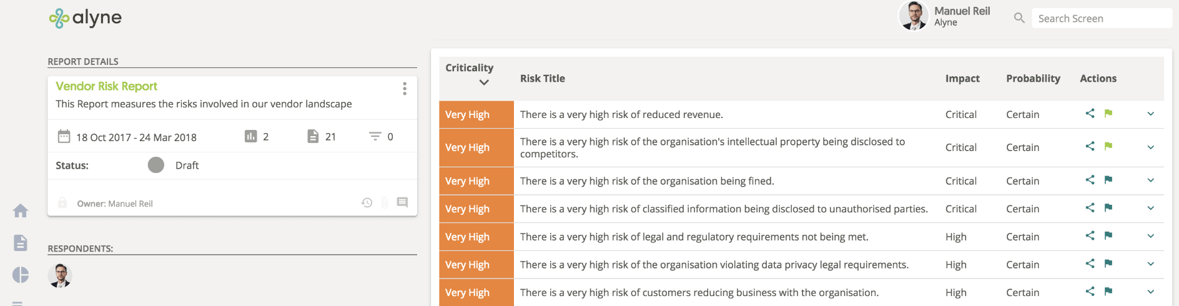Click the respondent avatar under Respondents
The image size is (1179, 306).
pos(60,275)
